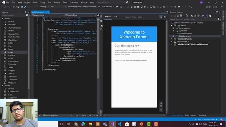226x127 pixels.
Task: Open Live Share session
Action: [212, 7]
